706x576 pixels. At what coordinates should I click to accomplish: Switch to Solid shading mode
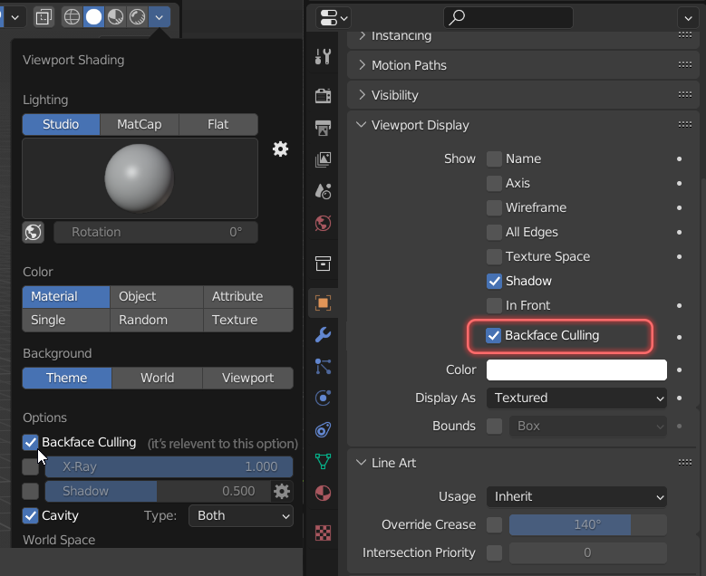[x=93, y=17]
